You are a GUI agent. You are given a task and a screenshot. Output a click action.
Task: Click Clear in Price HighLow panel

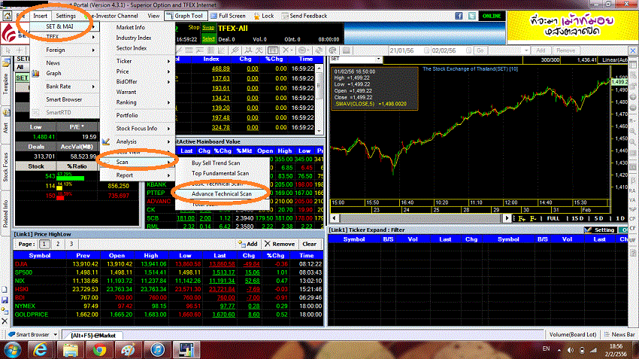(x=309, y=244)
